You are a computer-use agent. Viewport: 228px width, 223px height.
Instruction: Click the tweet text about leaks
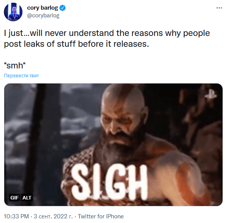point(107,39)
